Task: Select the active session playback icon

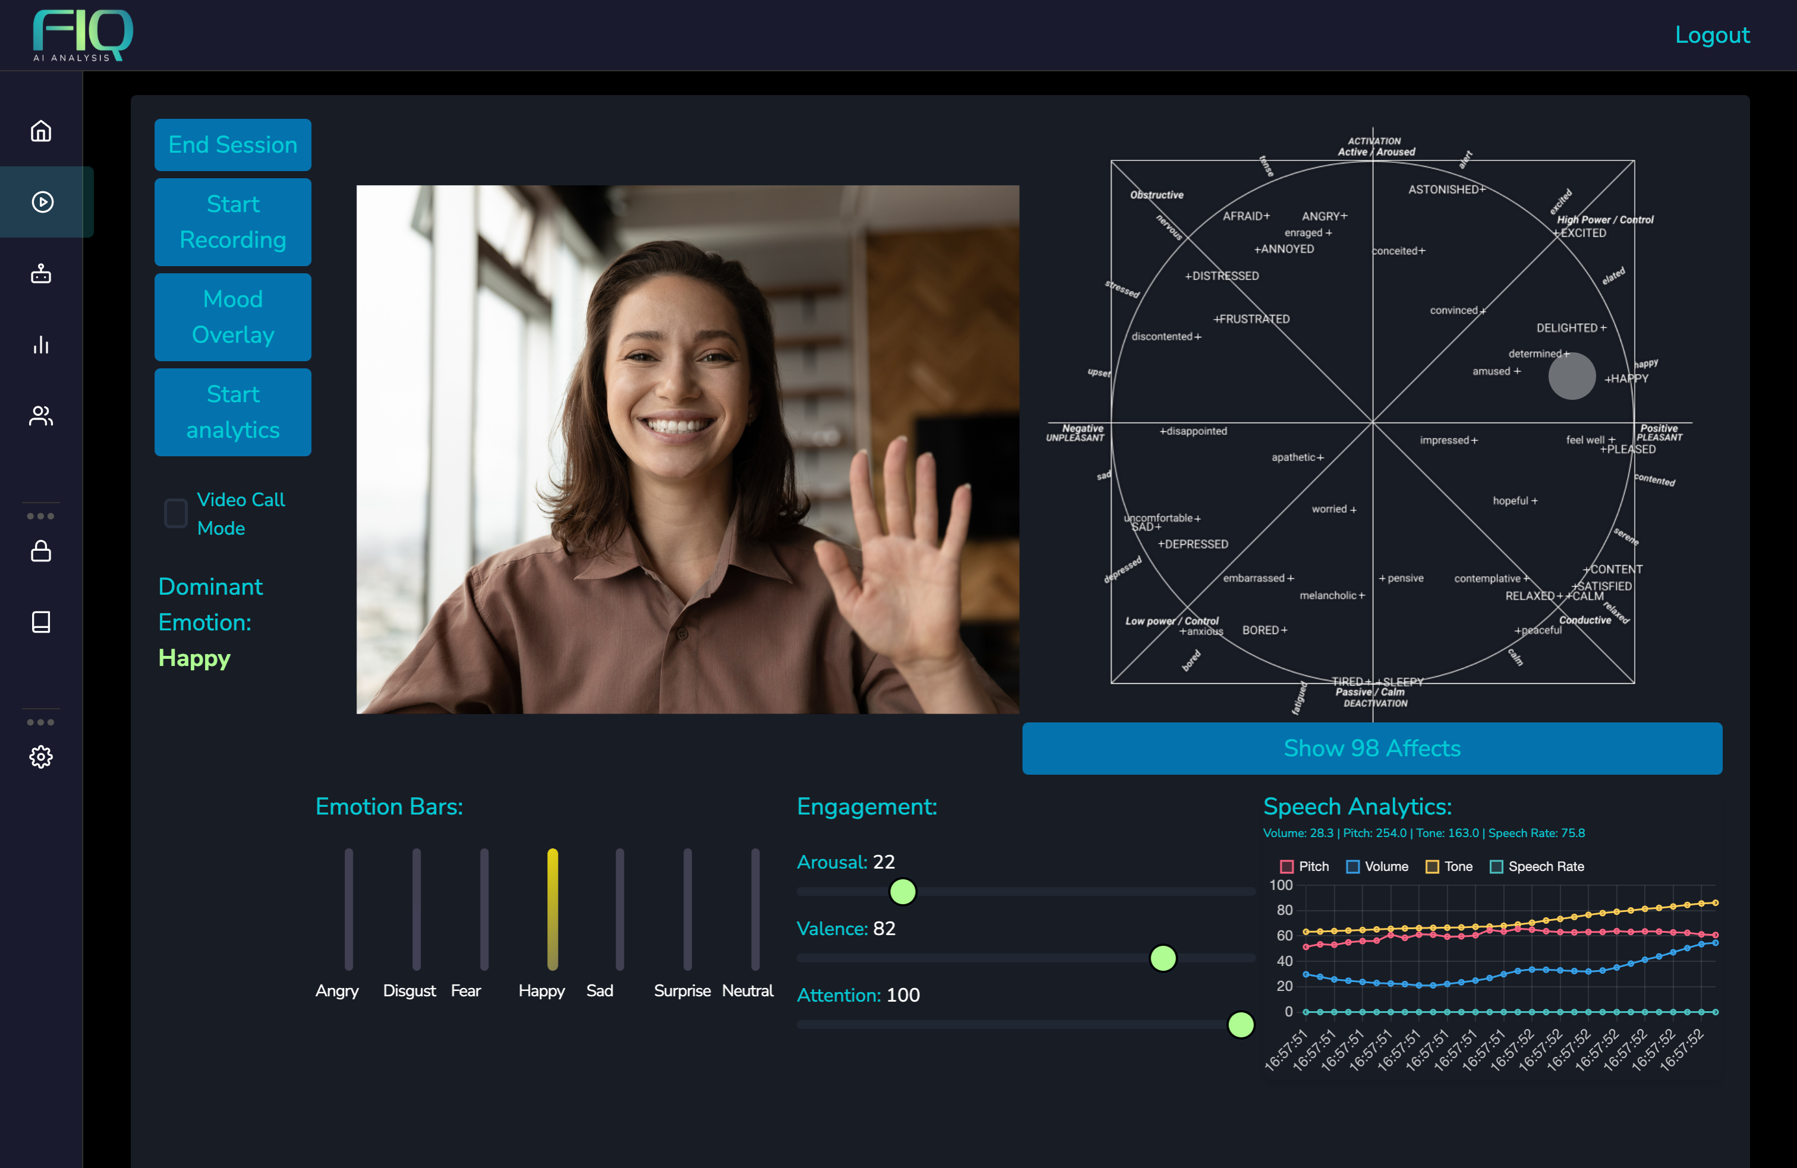Action: click(42, 201)
